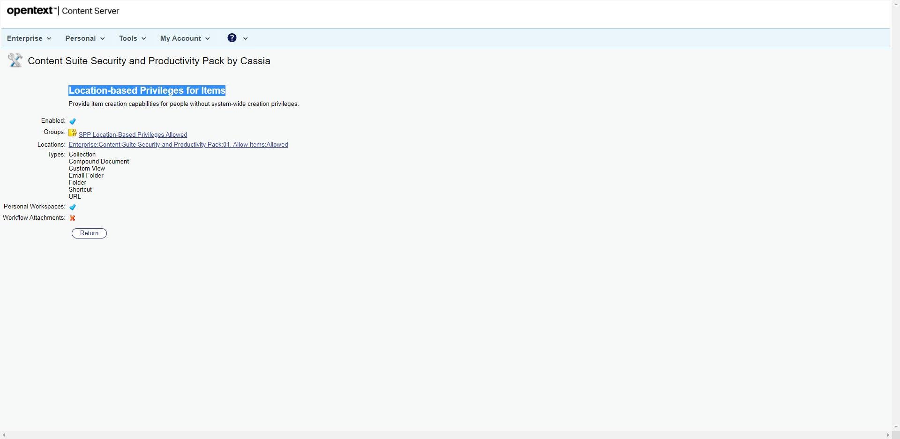This screenshot has height=439, width=900.
Task: Click the 'Workflow Attachments:' label
Action: (x=34, y=218)
